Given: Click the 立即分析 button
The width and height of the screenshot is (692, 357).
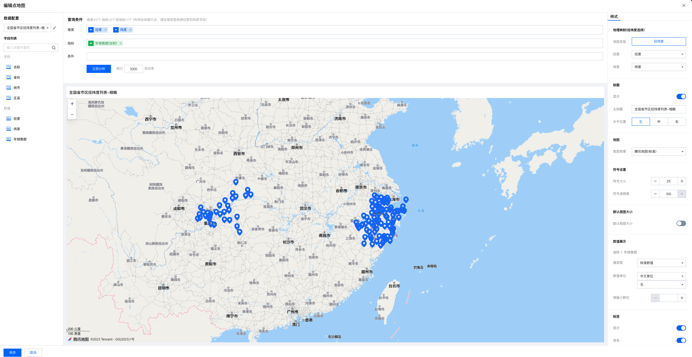Looking at the screenshot, I should 99,69.
